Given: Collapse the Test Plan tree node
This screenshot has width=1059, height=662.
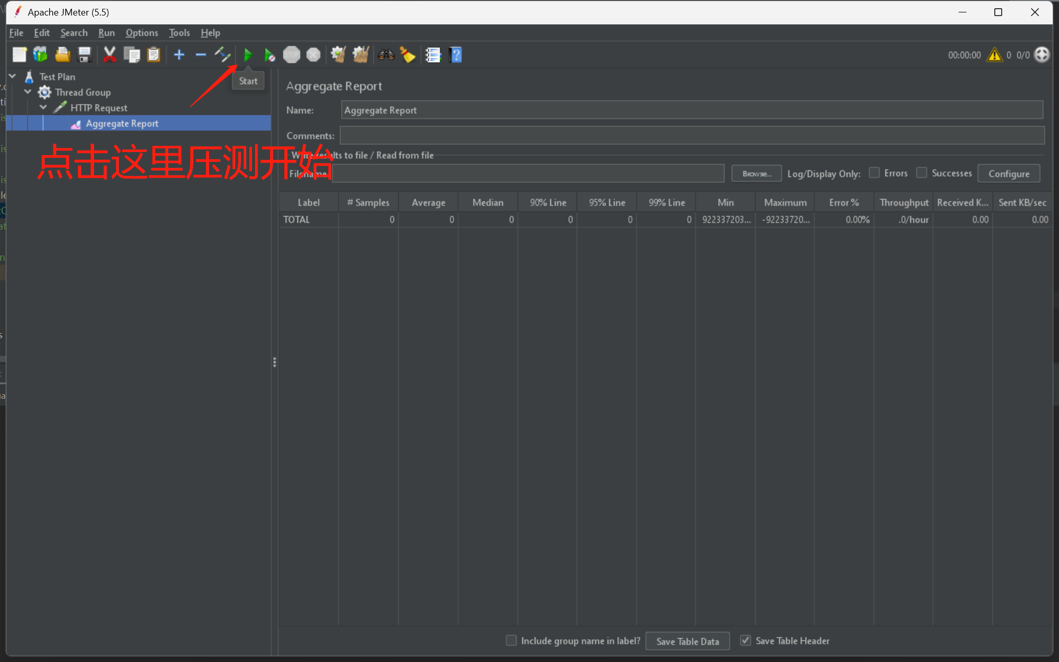Looking at the screenshot, I should pos(12,77).
